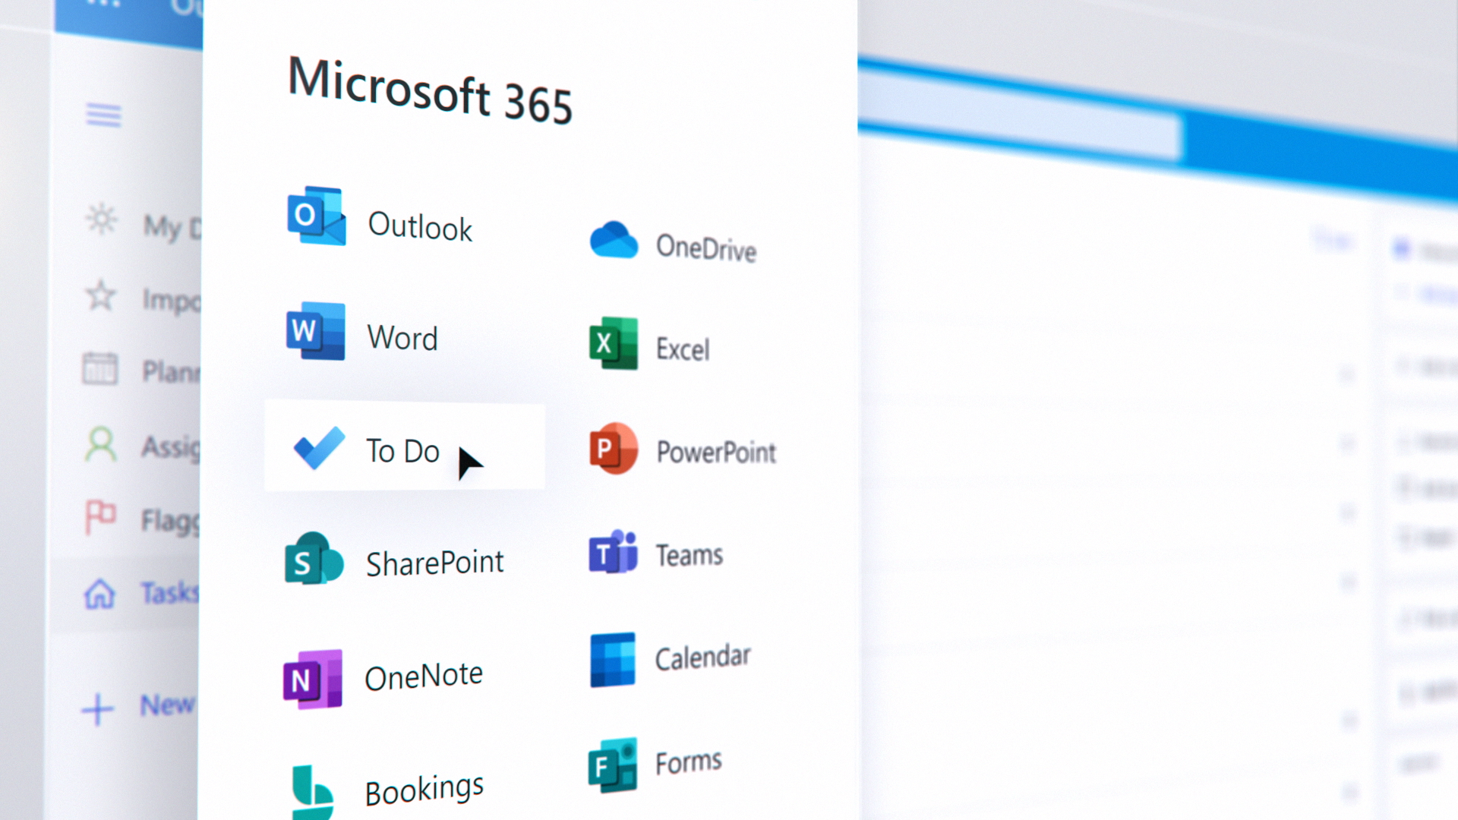Click the Excel label
The width and height of the screenshot is (1458, 820).
pos(683,349)
